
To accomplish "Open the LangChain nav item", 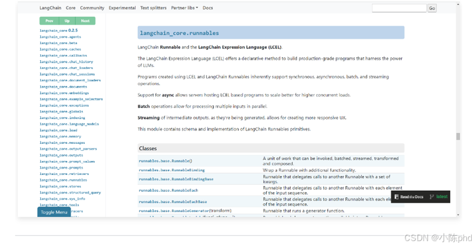I will pyautogui.click(x=50, y=8).
